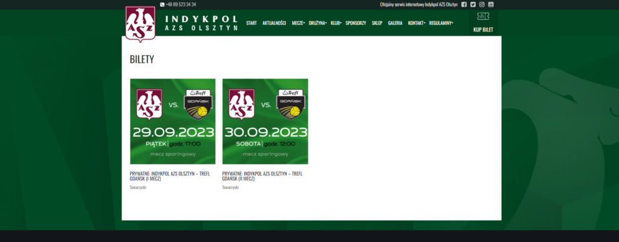Expand the Kontakt dropdown menu
This screenshot has width=619, height=242.
(416, 23)
